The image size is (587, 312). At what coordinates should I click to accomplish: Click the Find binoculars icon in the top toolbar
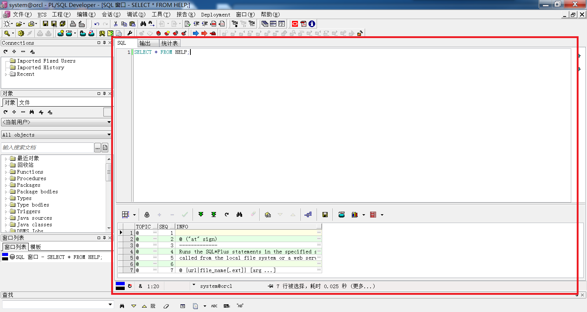point(143,24)
